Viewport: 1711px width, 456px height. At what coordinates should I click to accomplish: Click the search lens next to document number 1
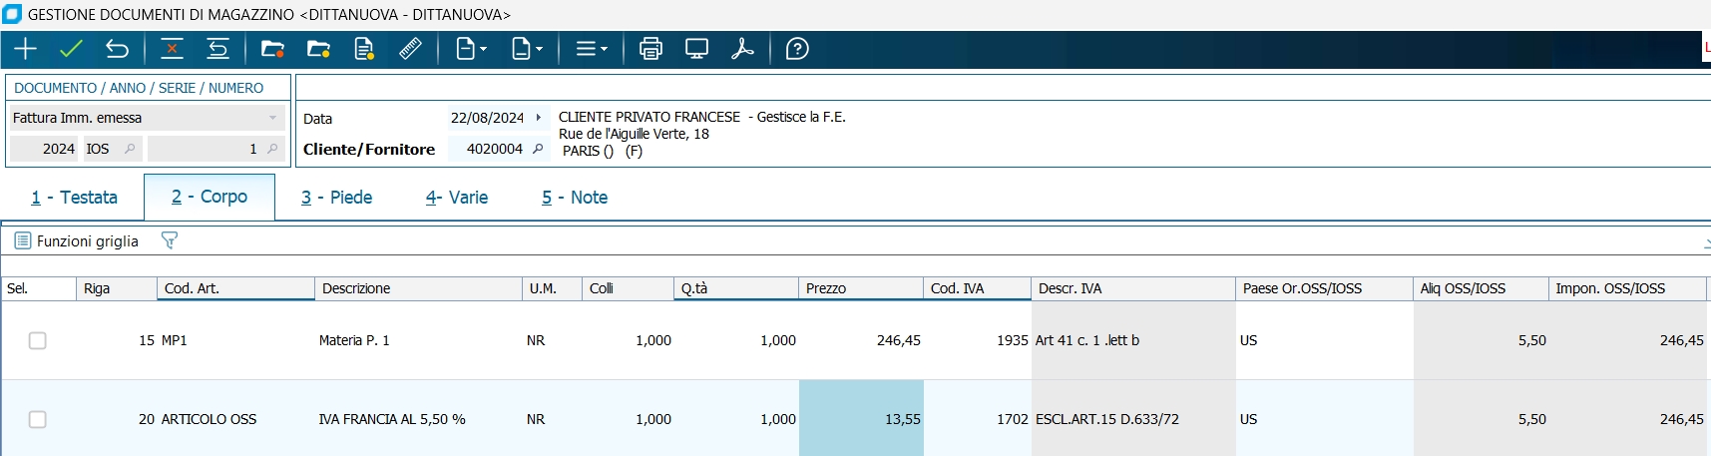[272, 149]
